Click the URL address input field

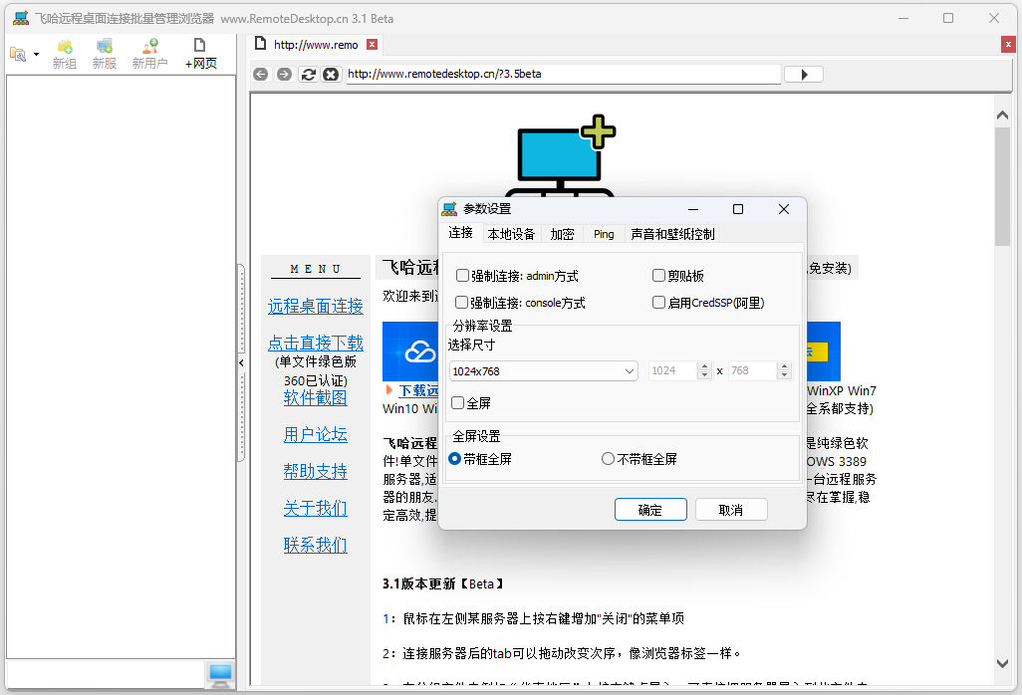click(563, 75)
